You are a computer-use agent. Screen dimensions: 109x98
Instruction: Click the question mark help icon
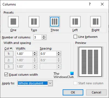pyautogui.click(x=90, y=4)
